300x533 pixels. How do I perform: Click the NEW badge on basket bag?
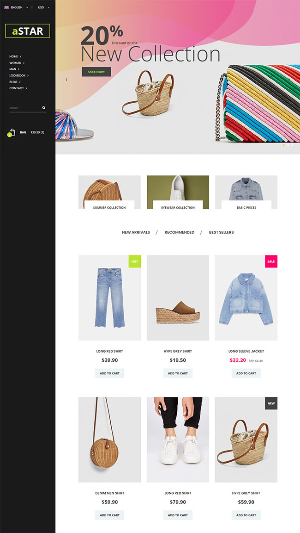coord(271,403)
